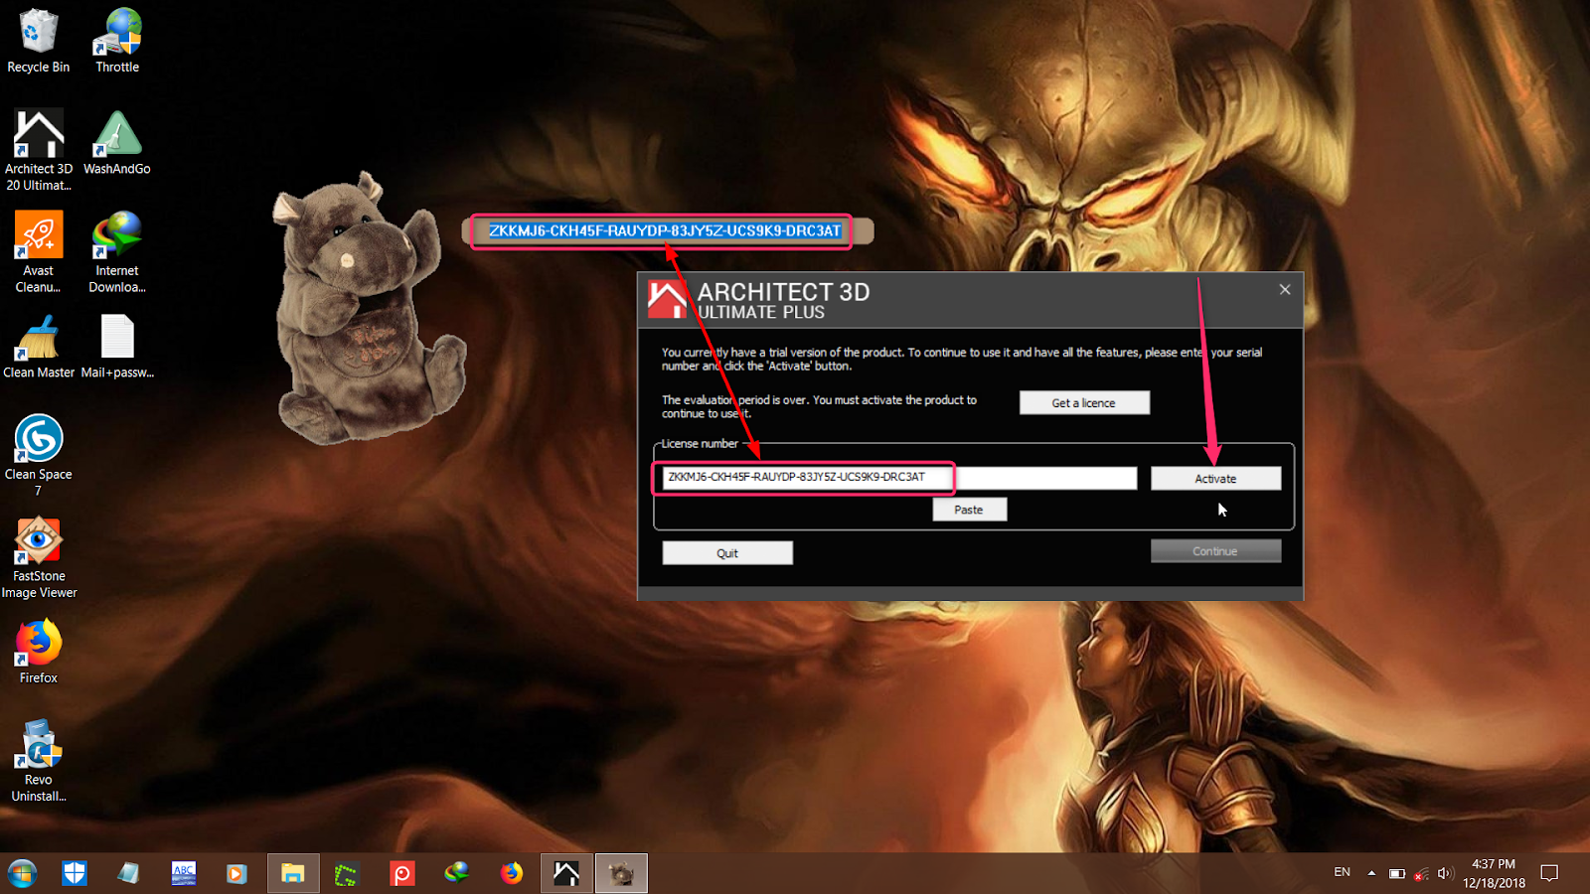The image size is (1590, 894).
Task: Select the Internet Download Manager desktop shortcut
Action: 117,252
